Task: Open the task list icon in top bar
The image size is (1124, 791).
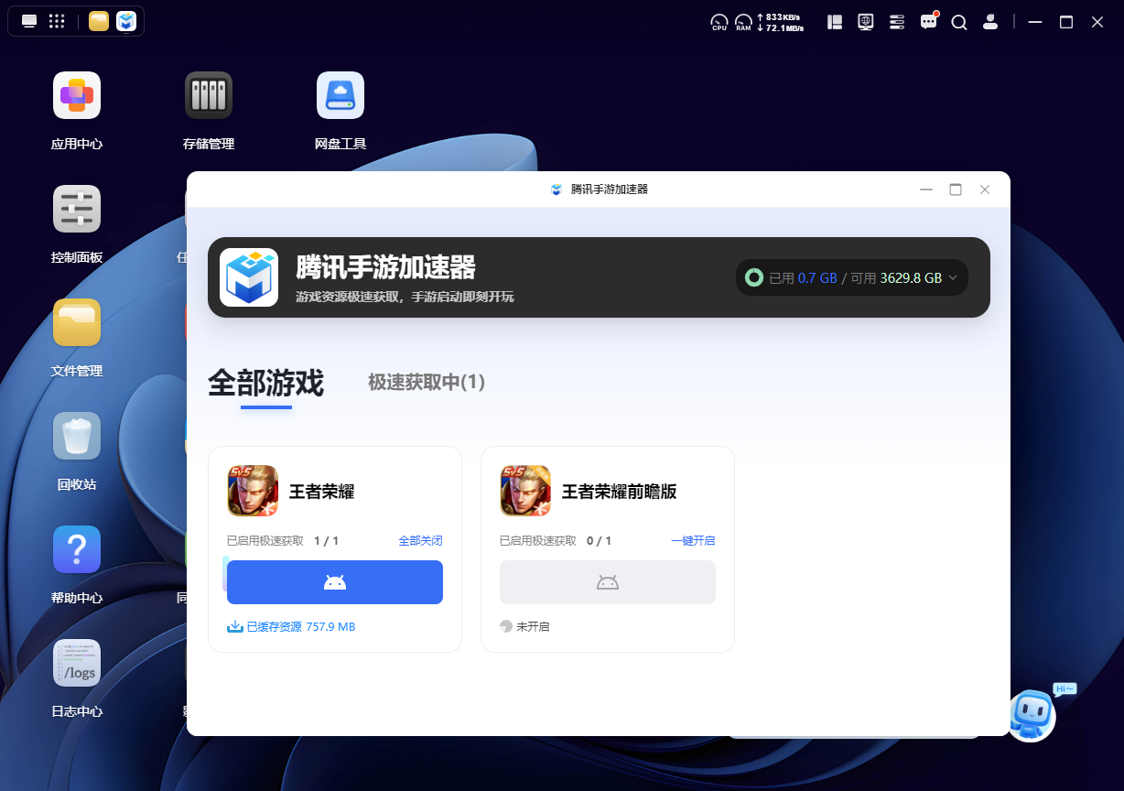Action: 897,22
